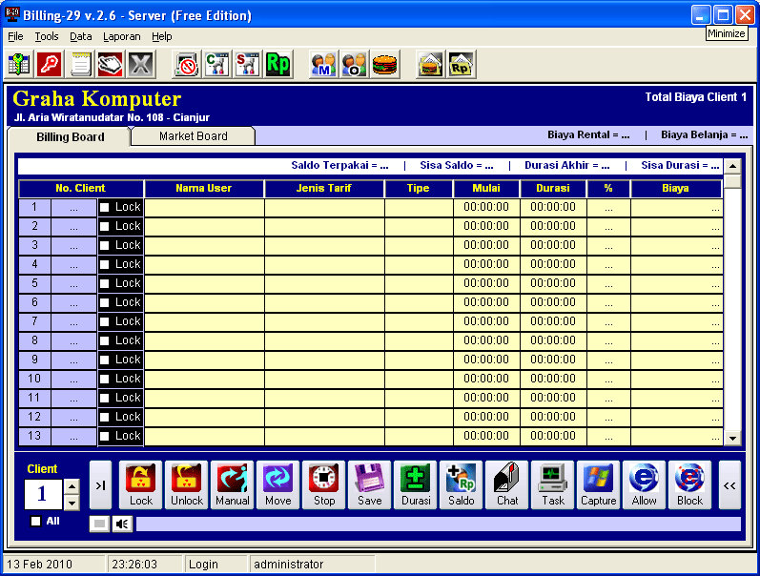Open the operator users O icon
The image size is (760, 576).
[354, 64]
